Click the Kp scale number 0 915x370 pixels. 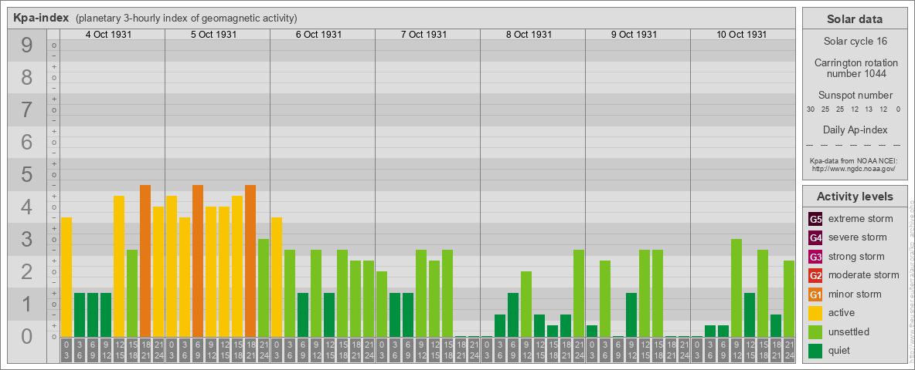[x=26, y=336]
